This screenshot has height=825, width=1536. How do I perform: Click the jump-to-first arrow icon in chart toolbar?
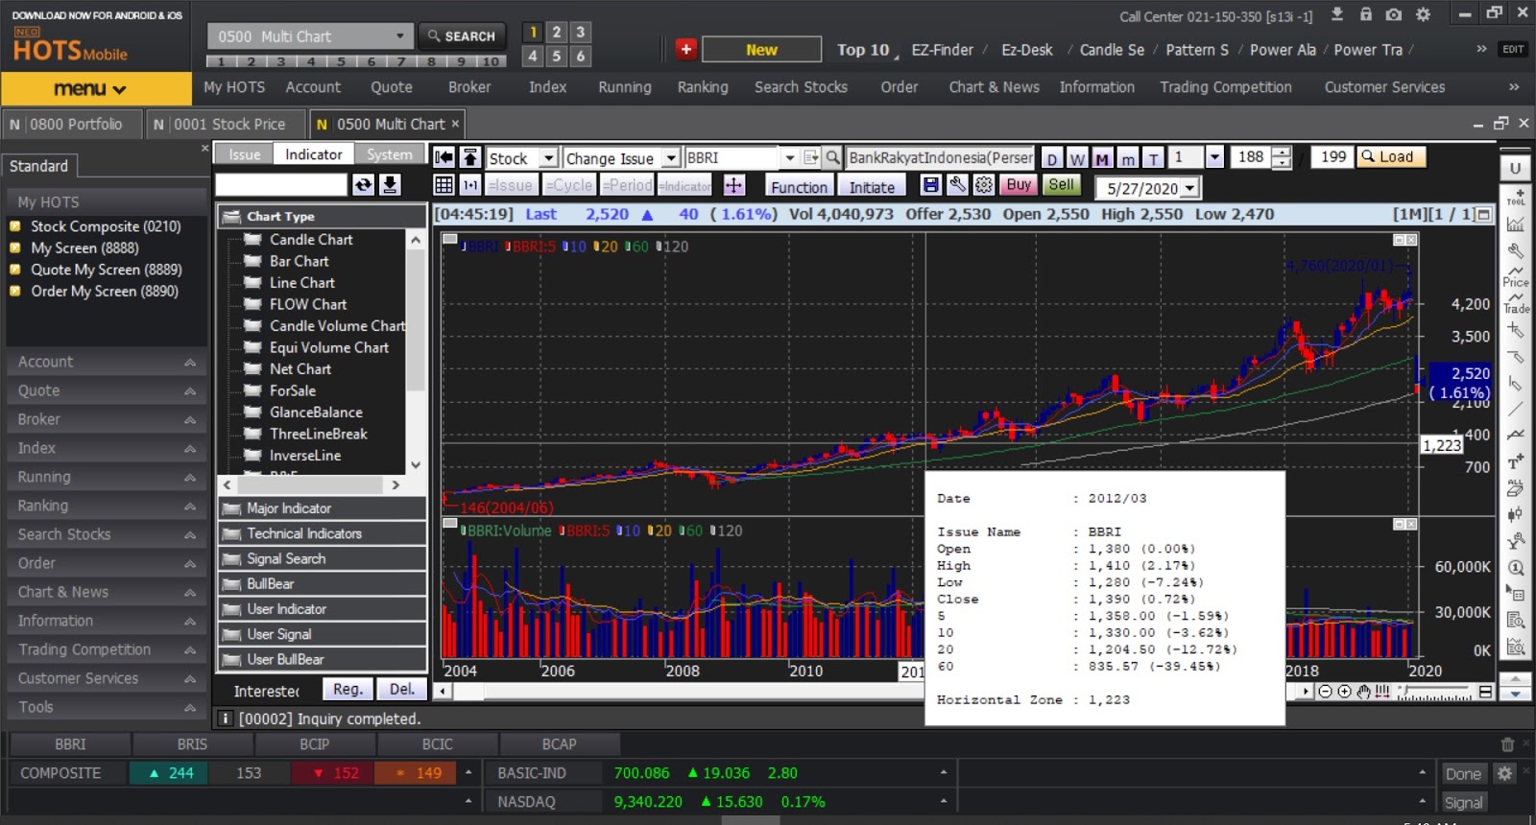pos(444,158)
